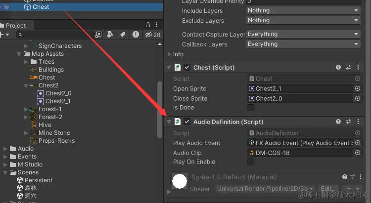This screenshot has height=203, width=371.
Task: Click the Audio Clip field DM-CGS-18
Action: coord(300,153)
